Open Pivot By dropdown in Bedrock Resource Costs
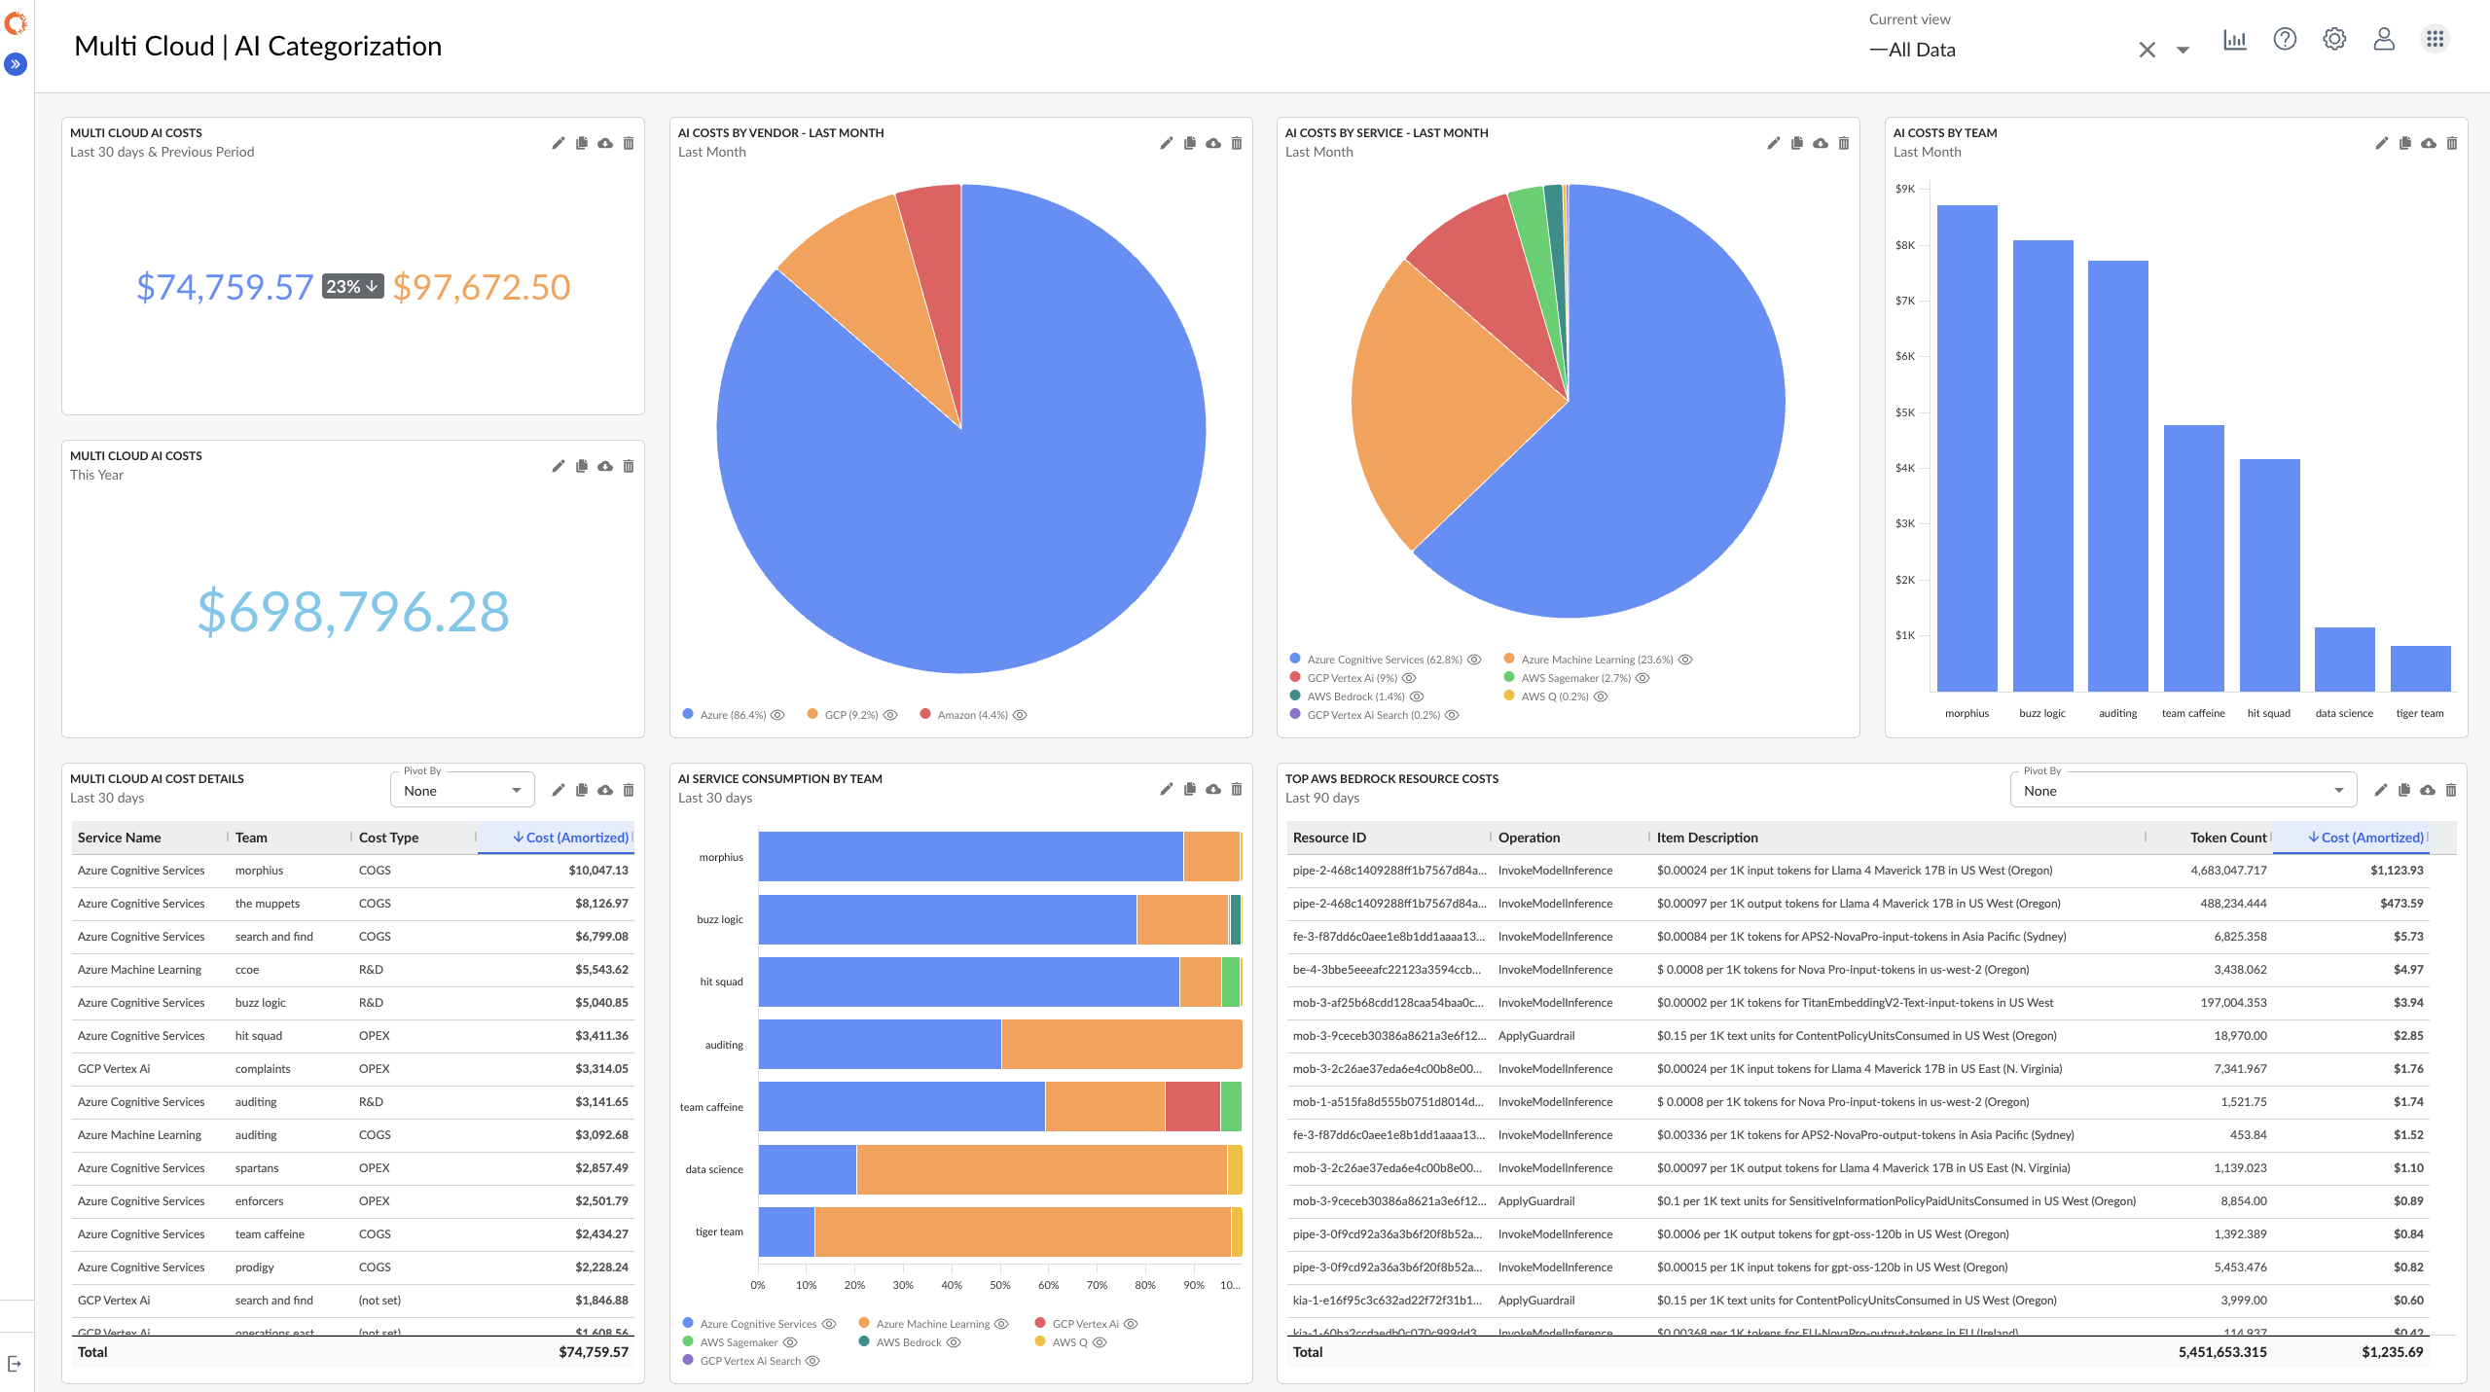Screen dimensions: 2490x1392 pos(2183,791)
